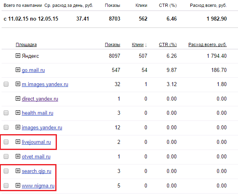The width and height of the screenshot is (238, 194).
Task: Click the Всего по кампании heading
Action: tap(23, 6)
